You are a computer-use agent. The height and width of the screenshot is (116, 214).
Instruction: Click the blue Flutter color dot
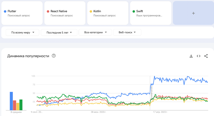tap(5, 11)
